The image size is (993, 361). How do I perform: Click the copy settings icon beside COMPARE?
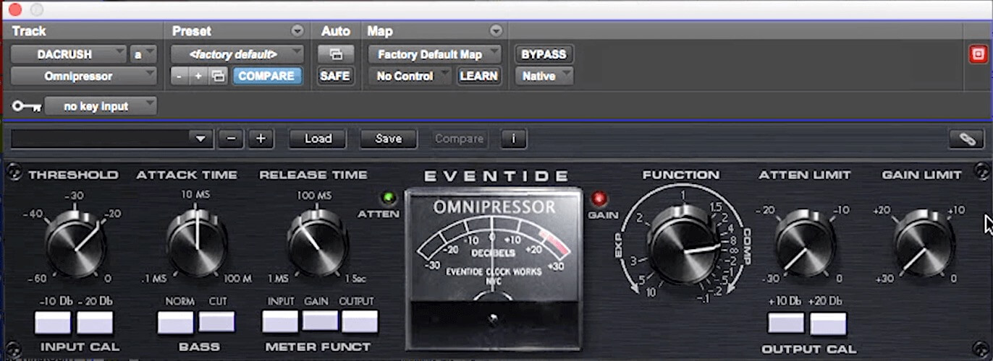(218, 76)
